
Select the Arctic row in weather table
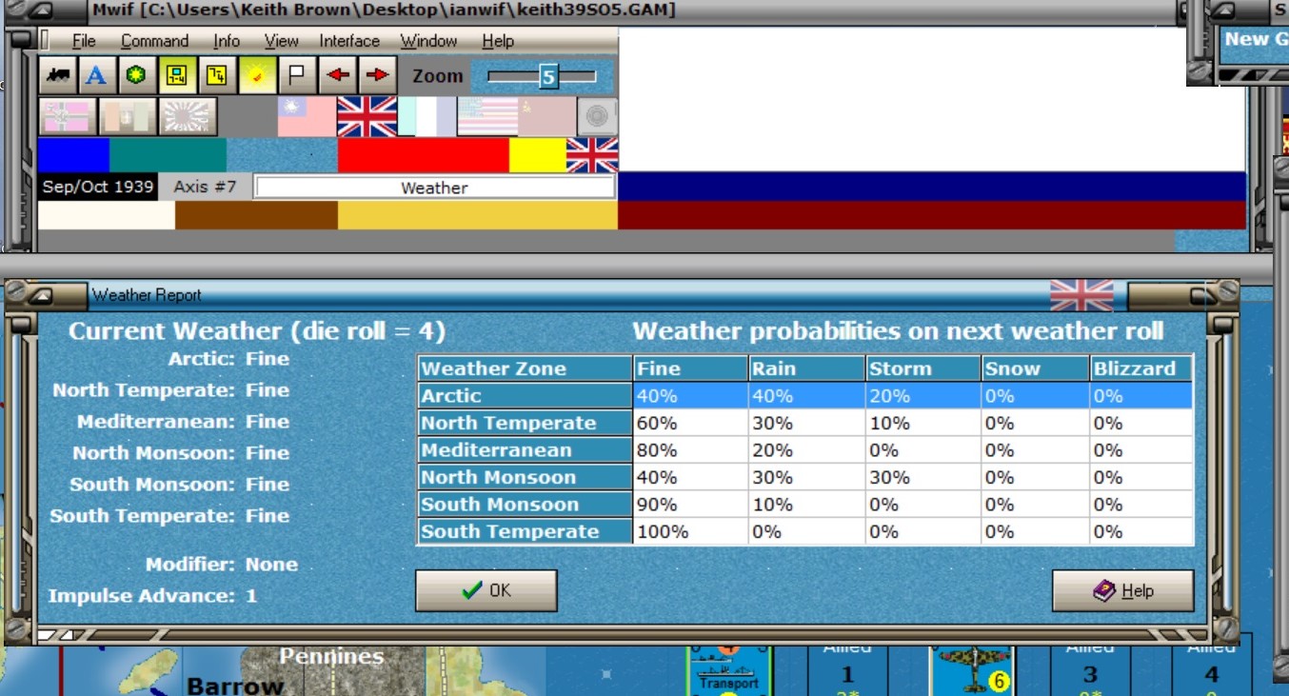pyautogui.click(x=805, y=395)
